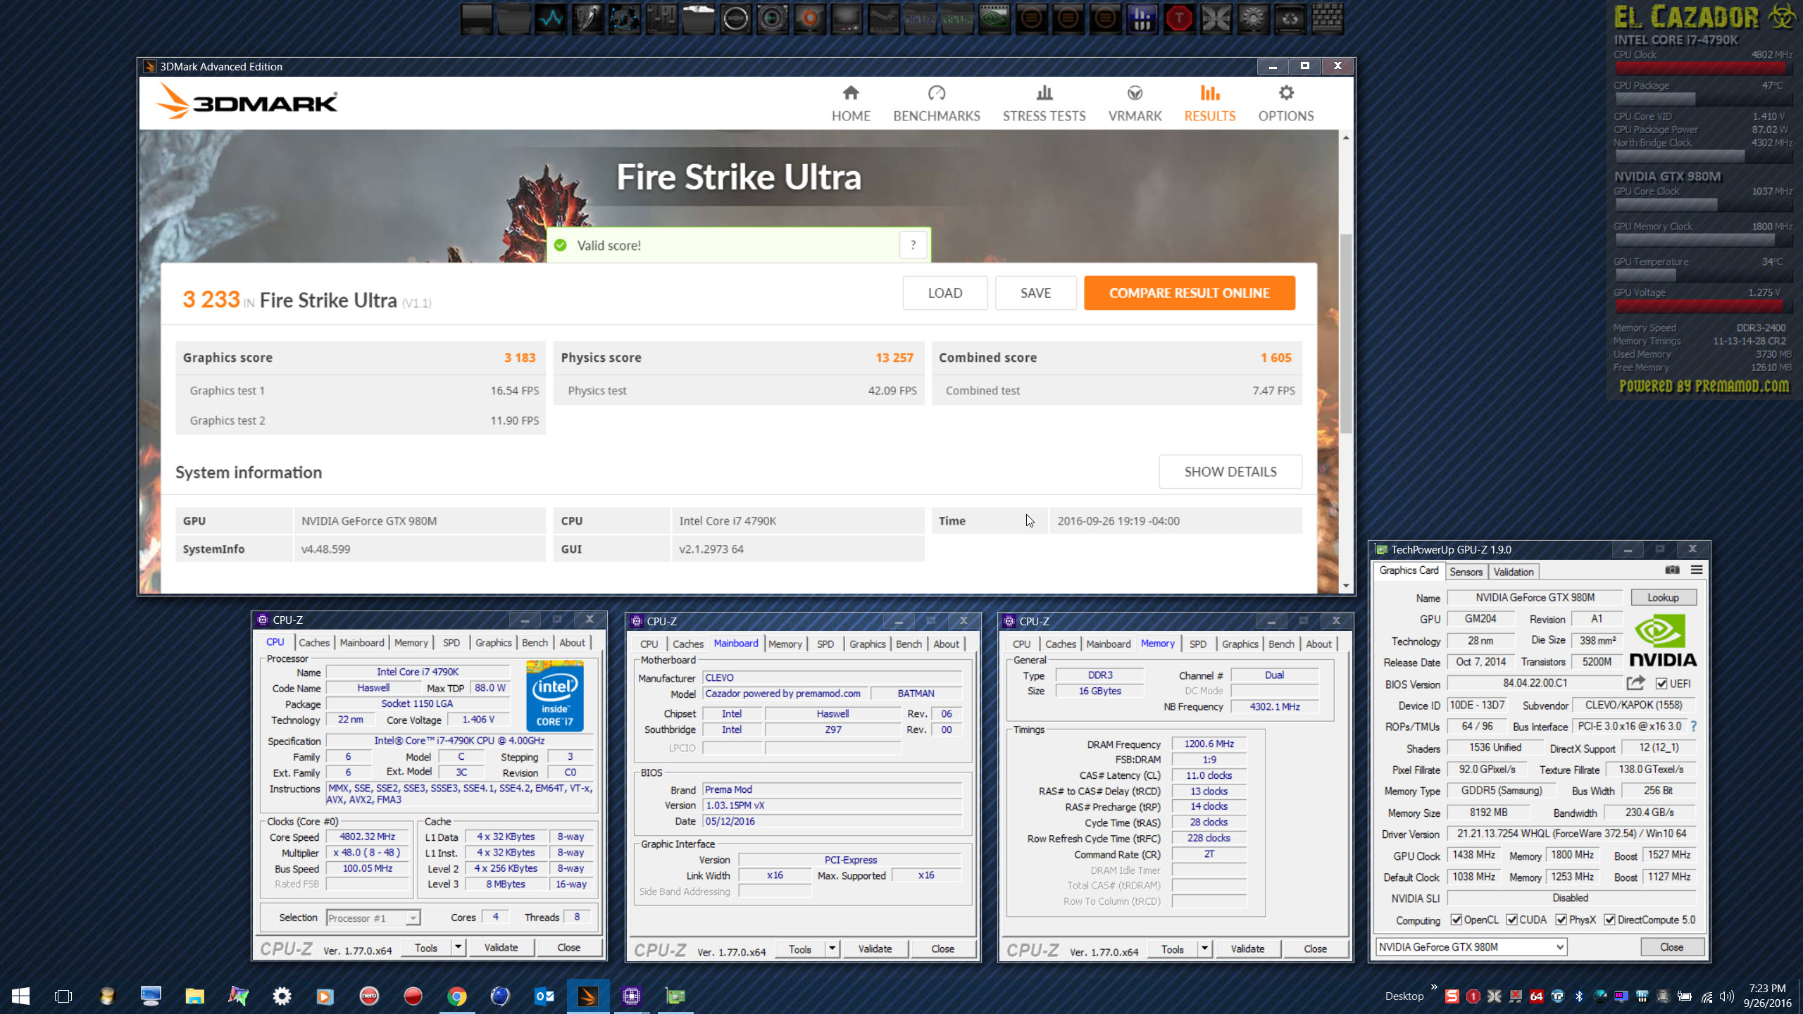
Task: Open the Graphics tab in the Mainboard CPU-Z window
Action: pyautogui.click(x=868, y=644)
